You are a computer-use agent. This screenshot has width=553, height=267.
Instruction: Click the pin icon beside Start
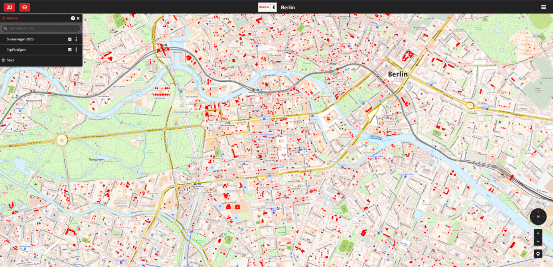point(3,60)
